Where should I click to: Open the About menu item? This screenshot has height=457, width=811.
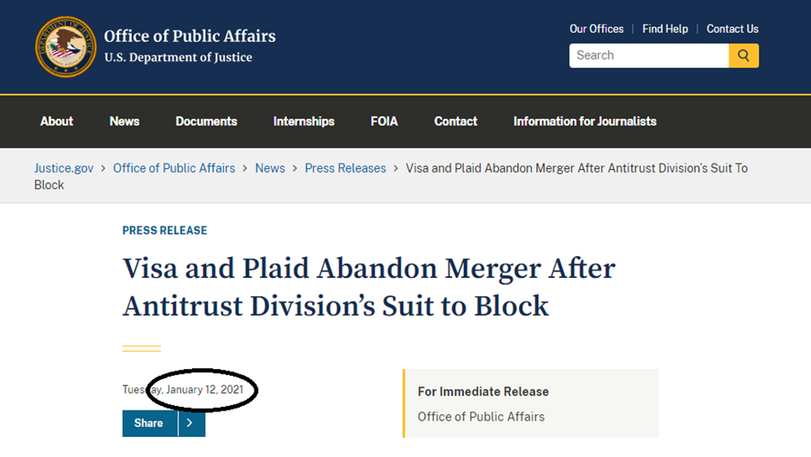57,122
